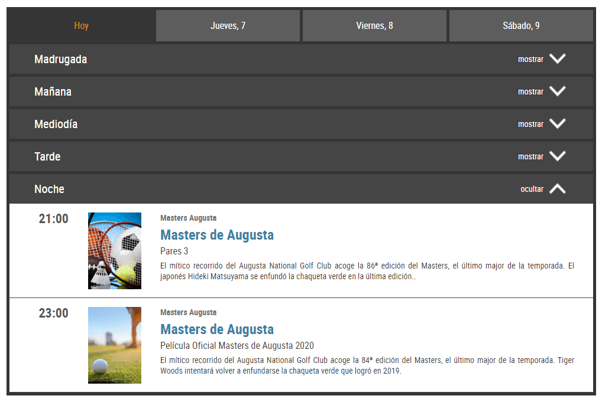Click mostrar label in Madrugada row

tap(530, 60)
